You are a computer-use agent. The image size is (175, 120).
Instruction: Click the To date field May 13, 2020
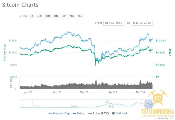click(142, 23)
